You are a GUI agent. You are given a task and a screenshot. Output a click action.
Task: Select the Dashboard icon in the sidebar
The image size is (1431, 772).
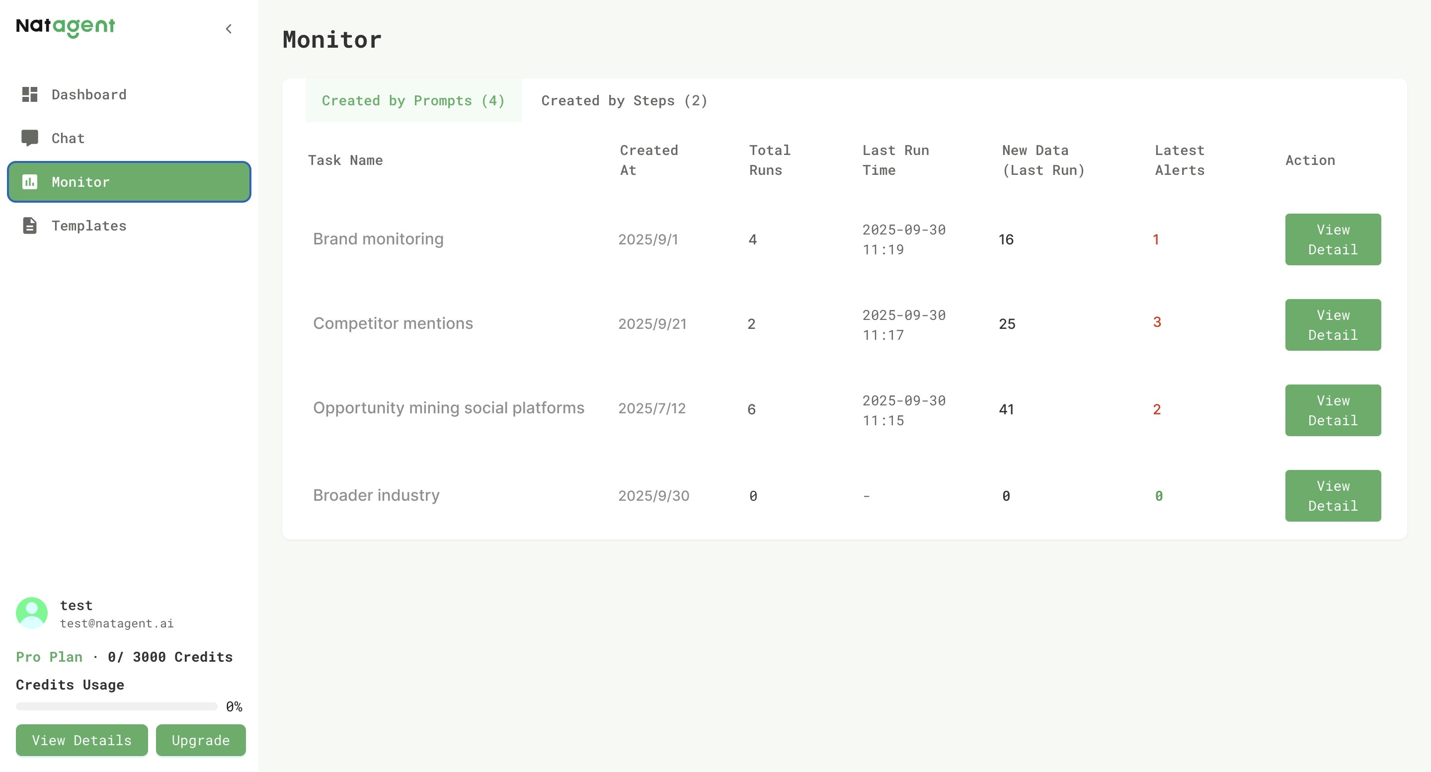[x=30, y=94]
